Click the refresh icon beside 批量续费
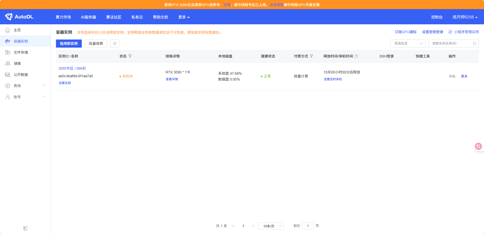484x234 pixels. 115,44
